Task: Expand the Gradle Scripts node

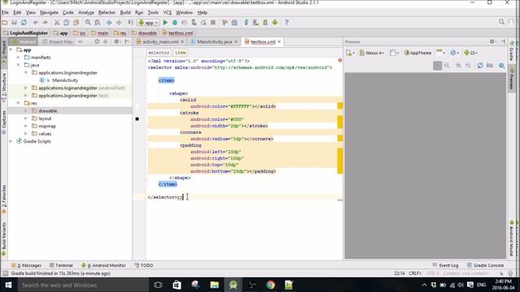Action: pyautogui.click(x=11, y=141)
